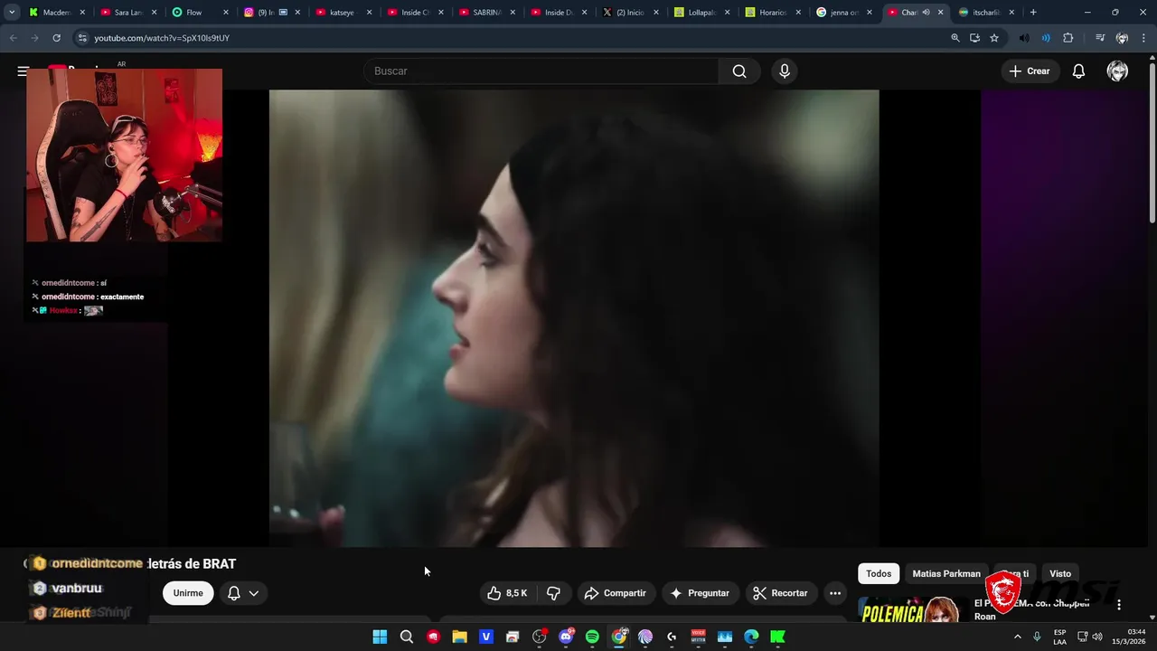Screen dimensions: 1157x651
Task: Open the Chrome tab search dropdown
Action: coord(12,13)
